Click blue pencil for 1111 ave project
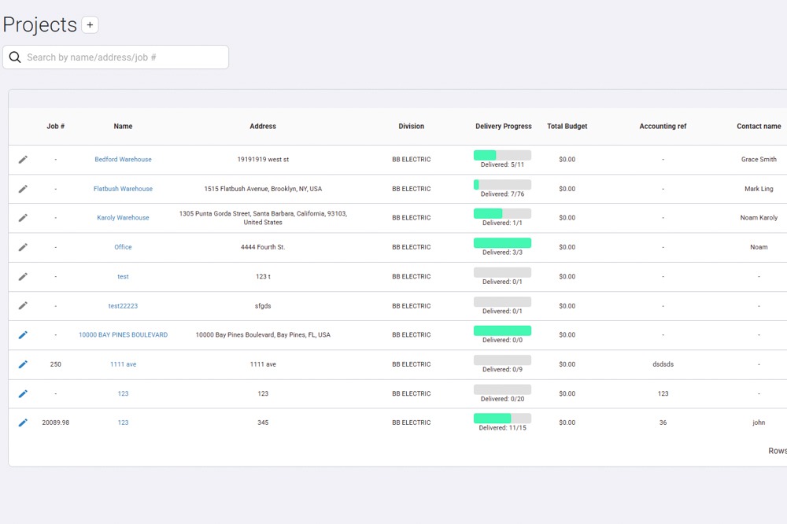 pyautogui.click(x=23, y=364)
